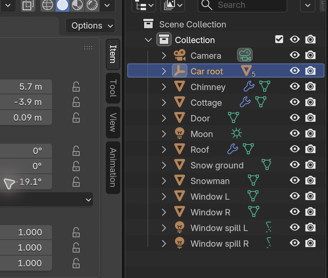This screenshot has width=328, height=278.
Task: Click the -3.9 m location field
Action: click(26, 102)
